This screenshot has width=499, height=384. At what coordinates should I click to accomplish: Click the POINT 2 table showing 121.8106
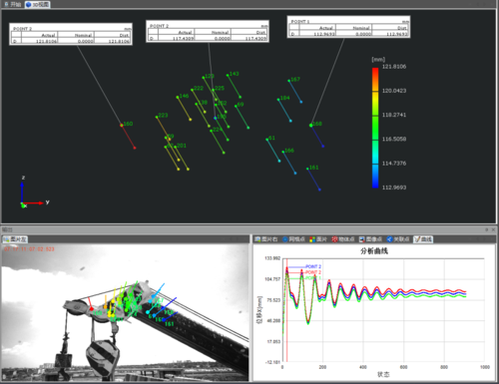tap(71, 34)
